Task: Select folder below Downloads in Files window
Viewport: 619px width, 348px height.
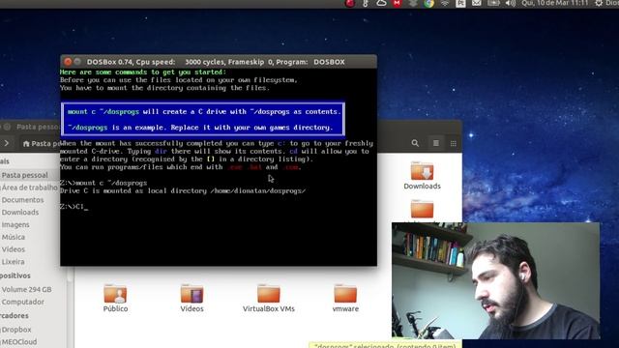Action: 422,209
